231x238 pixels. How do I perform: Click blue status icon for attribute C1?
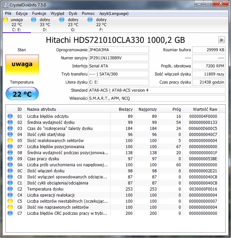point(10,183)
